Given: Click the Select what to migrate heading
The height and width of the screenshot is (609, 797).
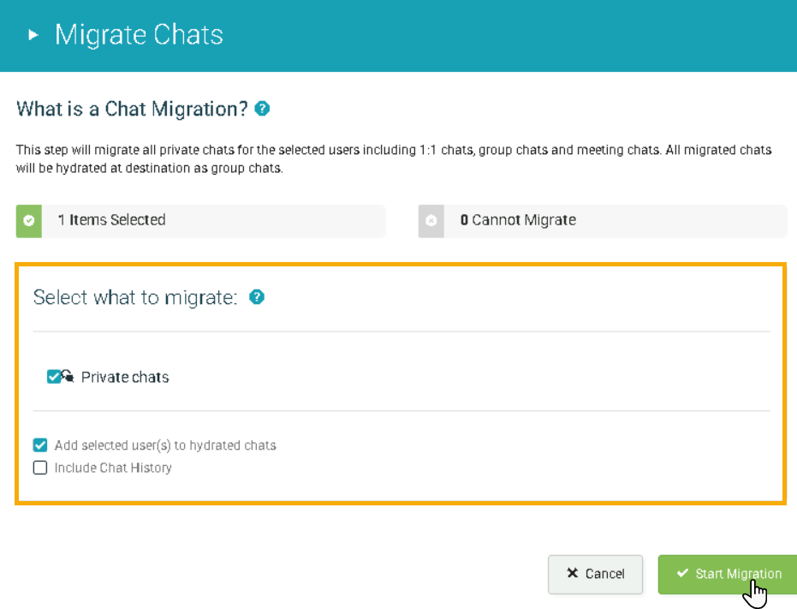Looking at the screenshot, I should click(135, 297).
